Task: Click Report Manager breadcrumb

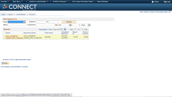Action: pyautogui.click(x=103, y=2)
